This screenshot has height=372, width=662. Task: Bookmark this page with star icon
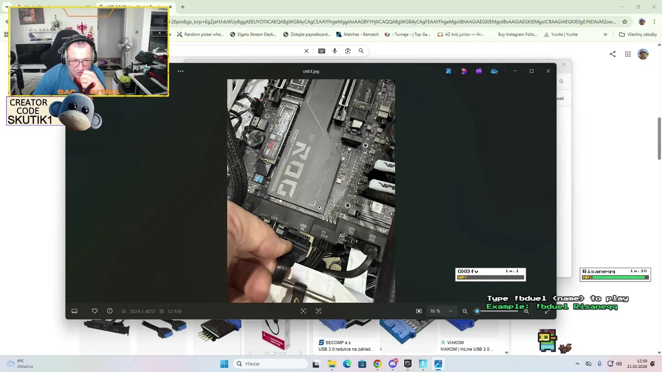(625, 22)
